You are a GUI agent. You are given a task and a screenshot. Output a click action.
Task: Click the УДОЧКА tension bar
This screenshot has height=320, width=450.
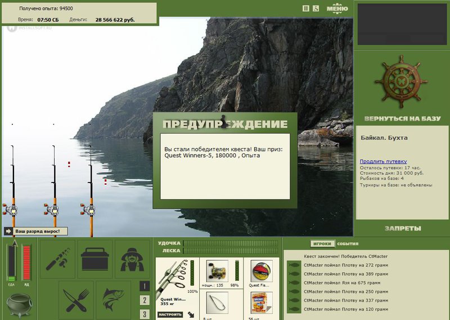tap(231, 243)
